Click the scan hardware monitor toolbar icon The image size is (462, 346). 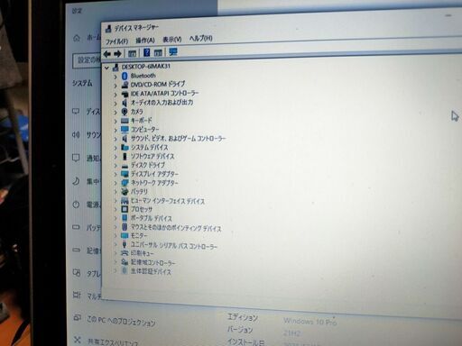(x=173, y=52)
